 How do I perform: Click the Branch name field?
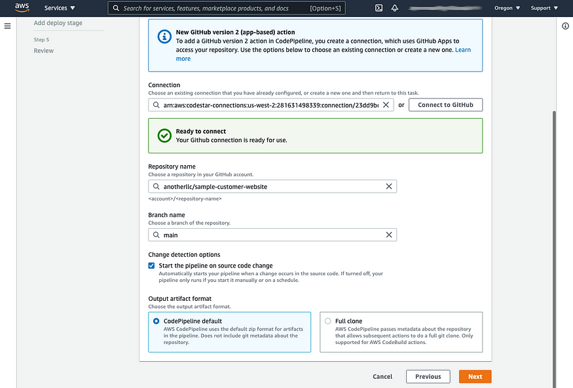[x=272, y=235]
